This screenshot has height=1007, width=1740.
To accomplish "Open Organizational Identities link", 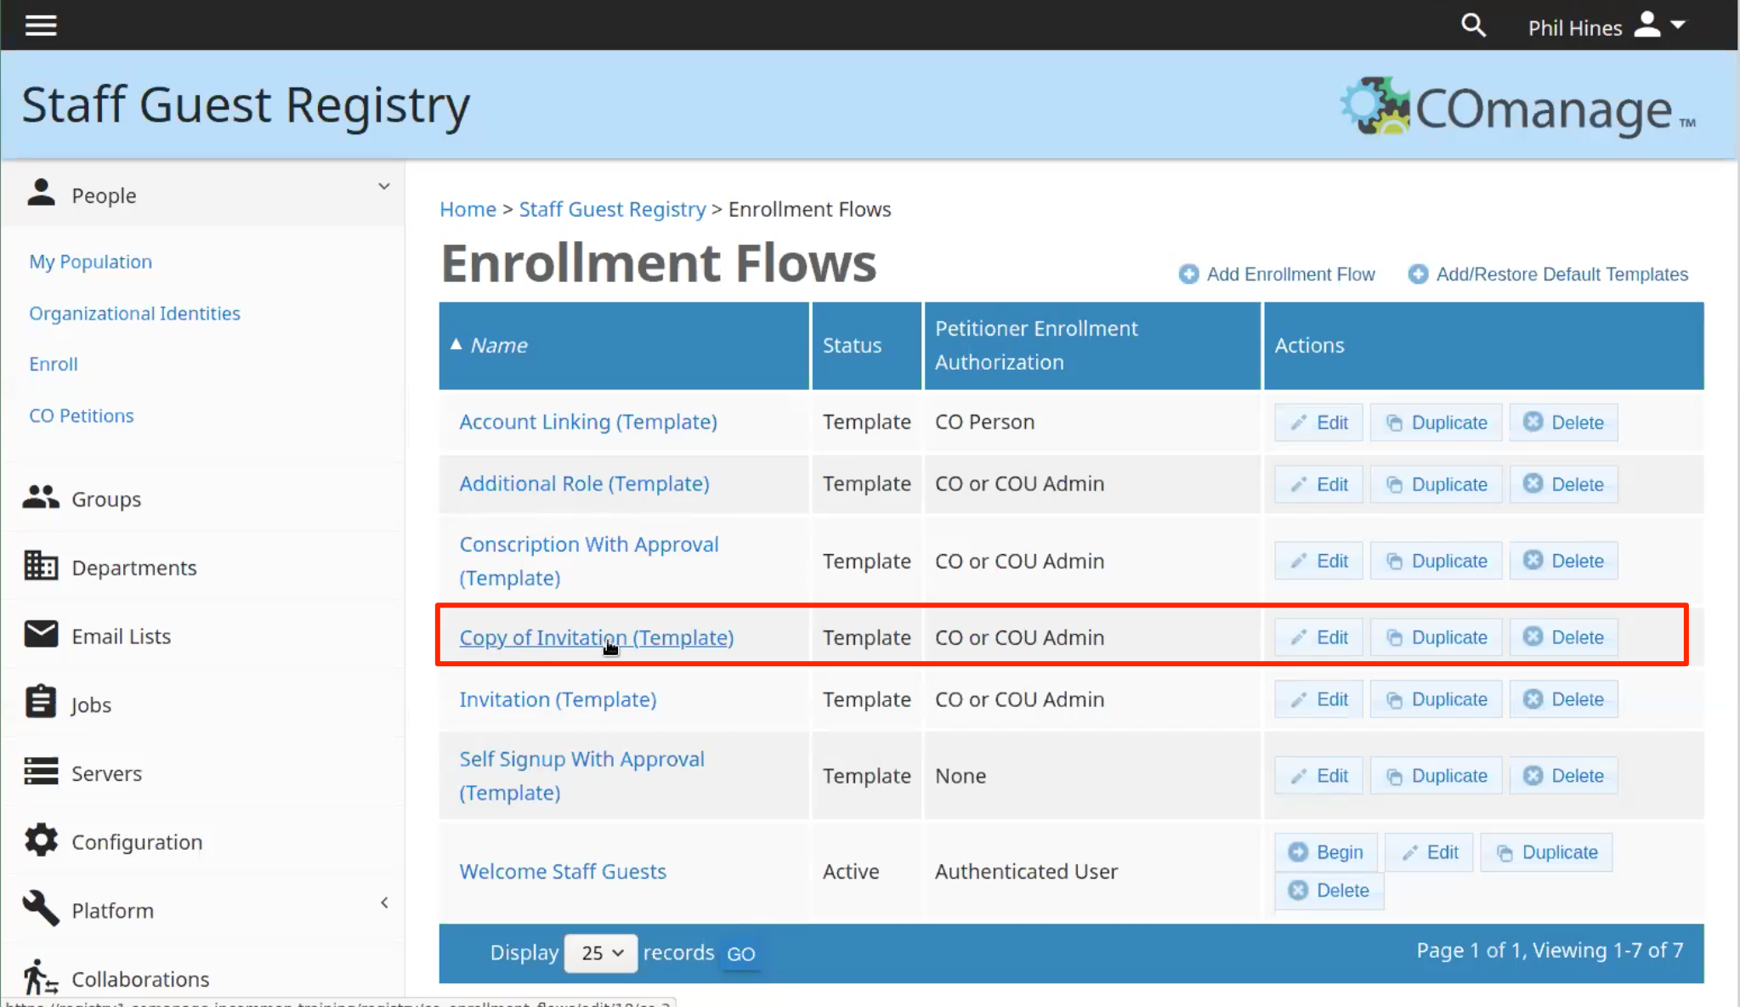I will pos(134,314).
